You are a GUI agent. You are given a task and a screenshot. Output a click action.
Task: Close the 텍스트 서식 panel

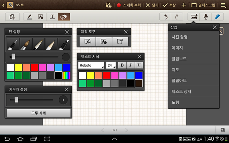pyautogui.click(x=139, y=57)
